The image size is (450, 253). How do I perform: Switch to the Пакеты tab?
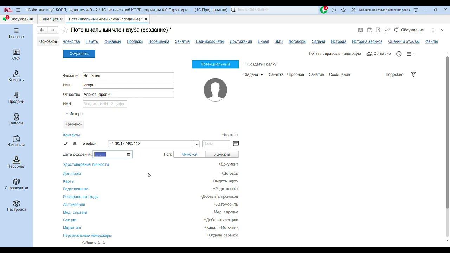click(x=92, y=41)
